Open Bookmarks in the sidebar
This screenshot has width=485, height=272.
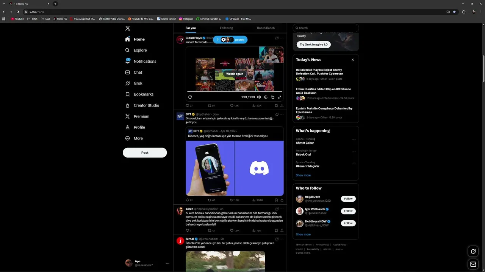(139, 94)
